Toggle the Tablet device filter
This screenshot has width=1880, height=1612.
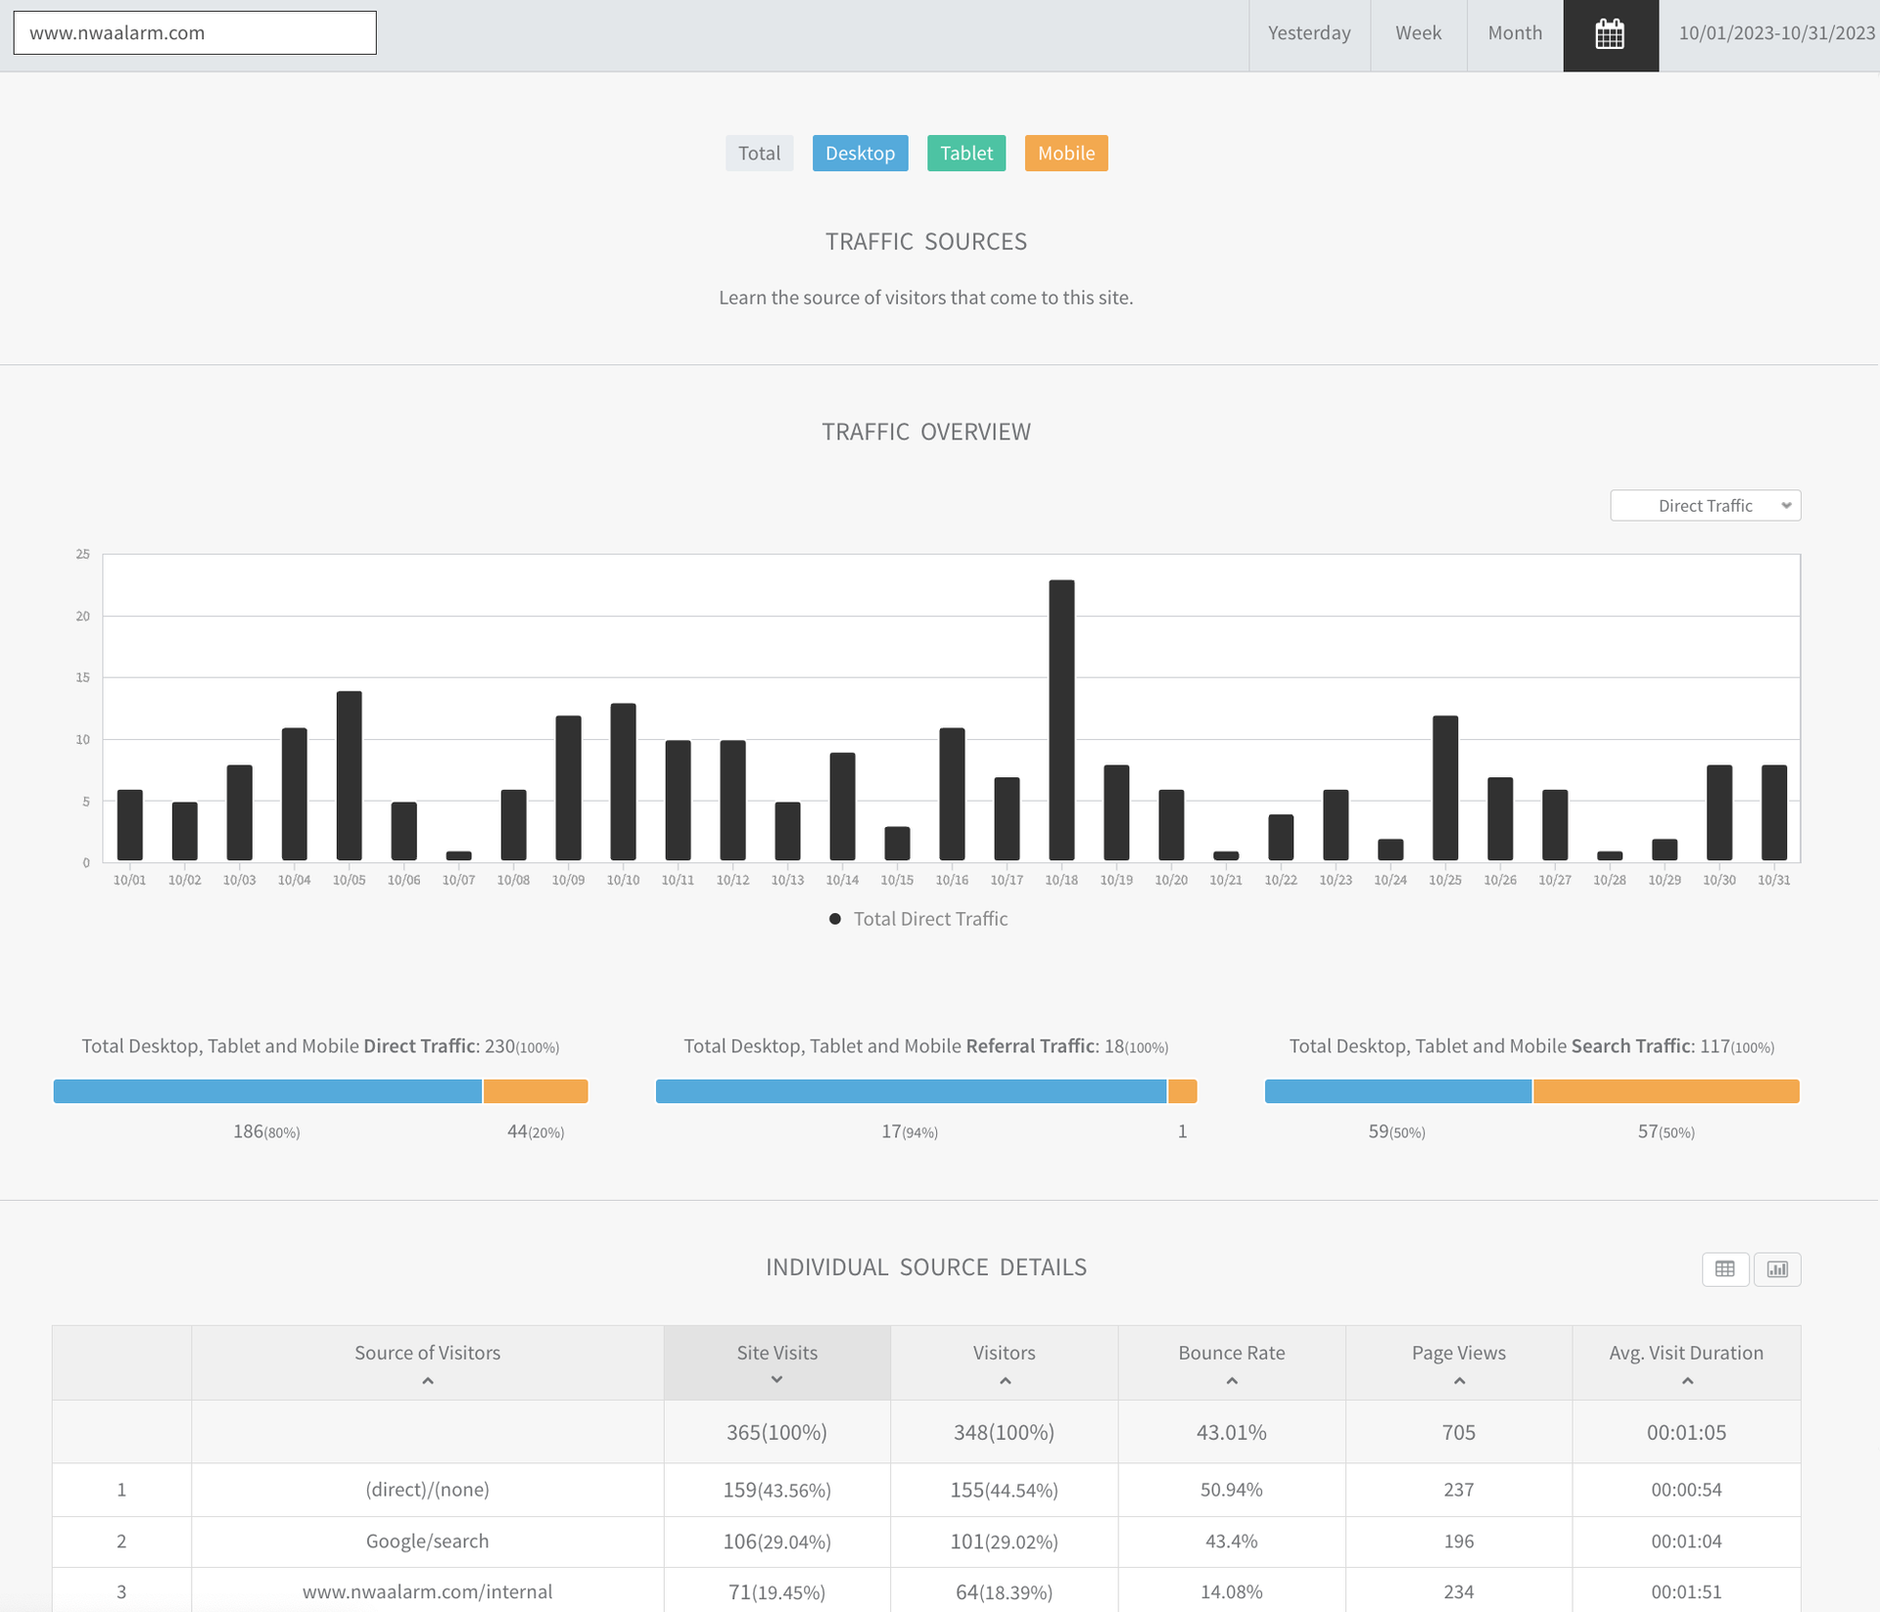pyautogui.click(x=965, y=154)
